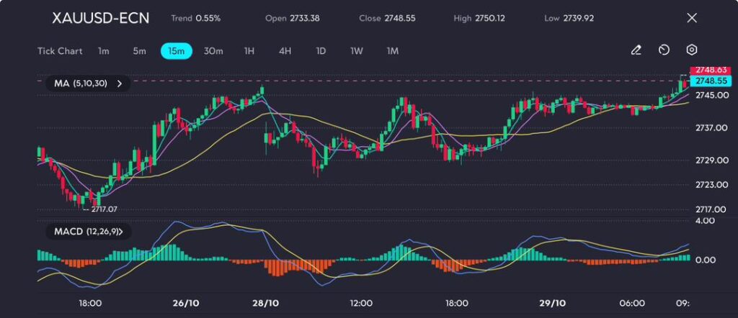This screenshot has width=738, height=318.
Task: Select the active 15m timeframe
Action: (x=177, y=51)
